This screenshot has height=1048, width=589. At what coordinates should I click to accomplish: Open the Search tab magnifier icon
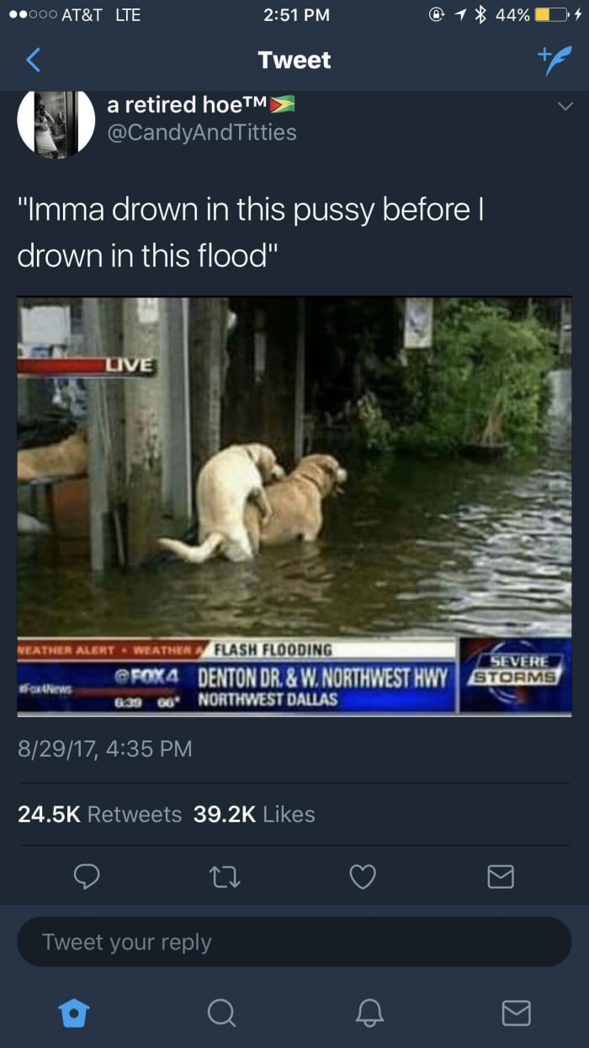point(221,1013)
